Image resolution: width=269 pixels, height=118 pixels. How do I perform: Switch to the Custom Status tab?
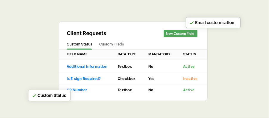(80, 44)
